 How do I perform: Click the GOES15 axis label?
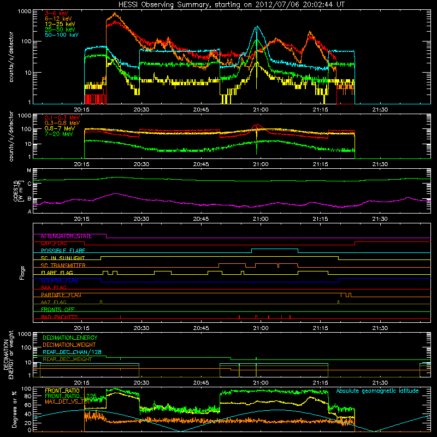click(19, 191)
